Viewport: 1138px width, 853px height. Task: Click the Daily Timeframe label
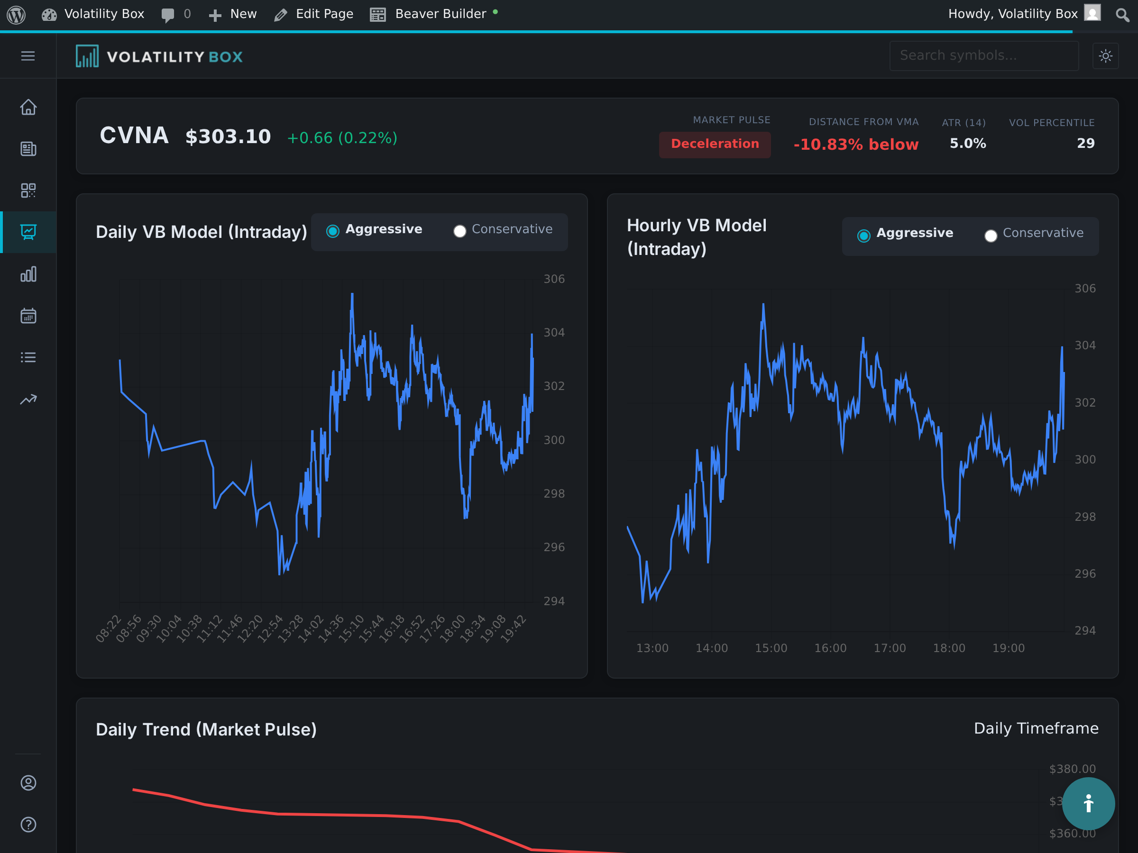point(1036,728)
